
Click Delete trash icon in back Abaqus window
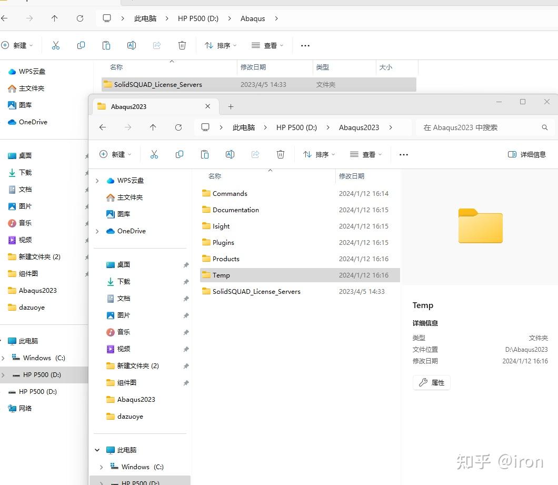click(x=182, y=45)
